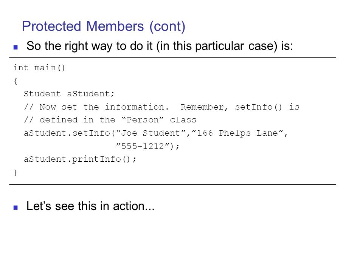Screen dimensions: 363x272
Task: Click the blue bullet before 'Let's see this'
Action: point(16,207)
